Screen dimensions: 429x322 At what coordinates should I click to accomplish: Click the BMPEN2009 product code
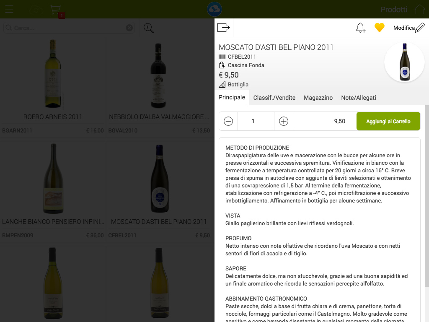(18, 235)
